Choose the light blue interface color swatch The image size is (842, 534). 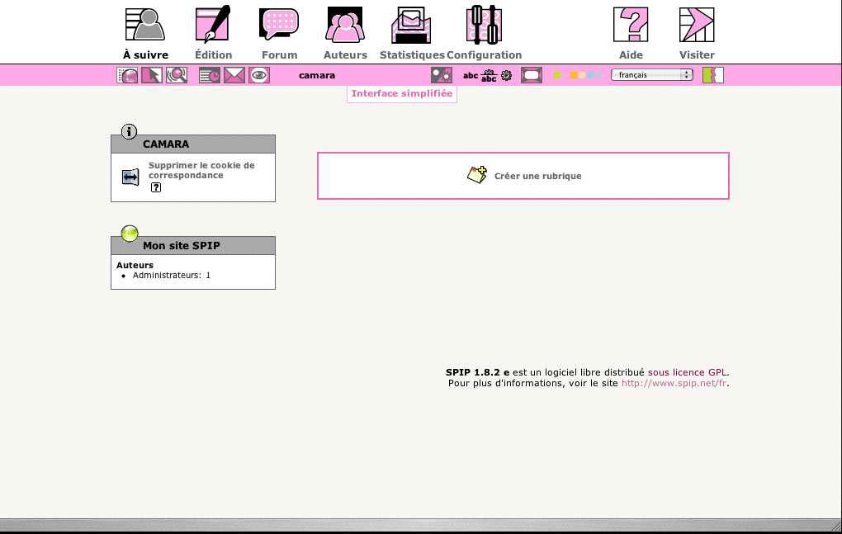click(x=589, y=75)
